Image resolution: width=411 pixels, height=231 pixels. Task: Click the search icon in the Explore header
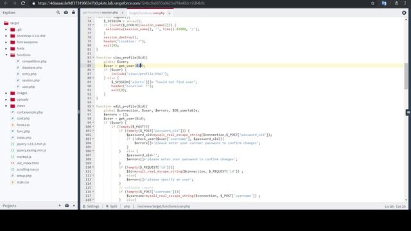click(x=58, y=12)
